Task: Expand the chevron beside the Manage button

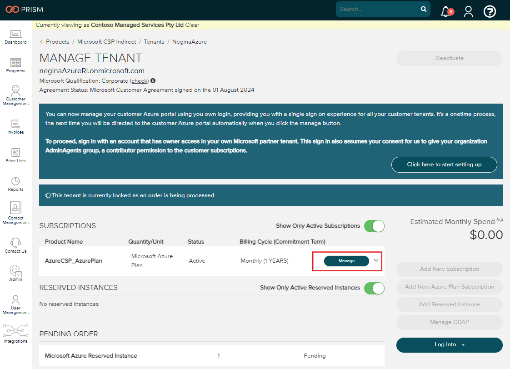Action: (x=375, y=261)
